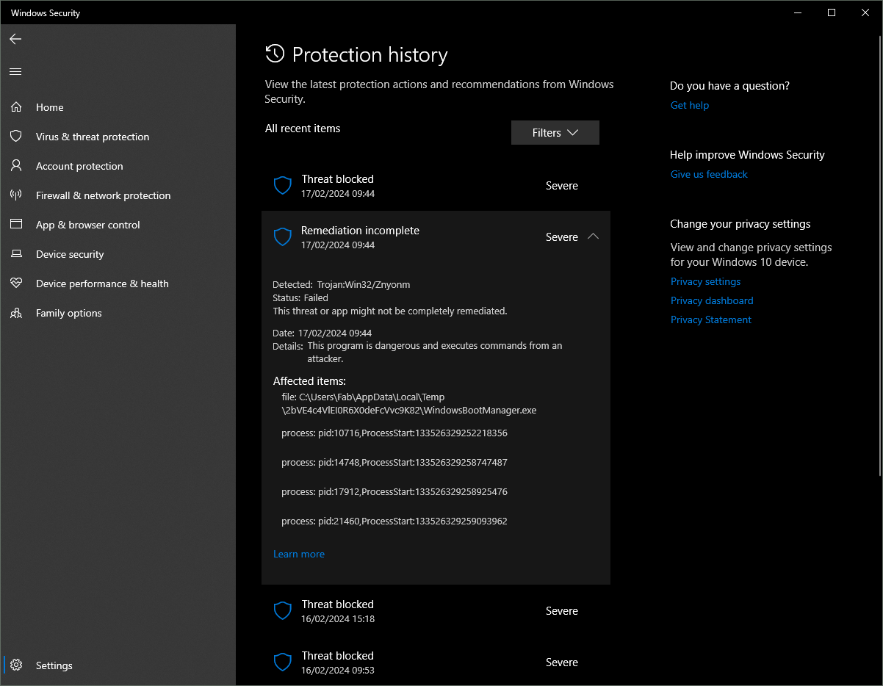Click the process pid:10716 line
This screenshot has height=686, width=883.
[394, 433]
